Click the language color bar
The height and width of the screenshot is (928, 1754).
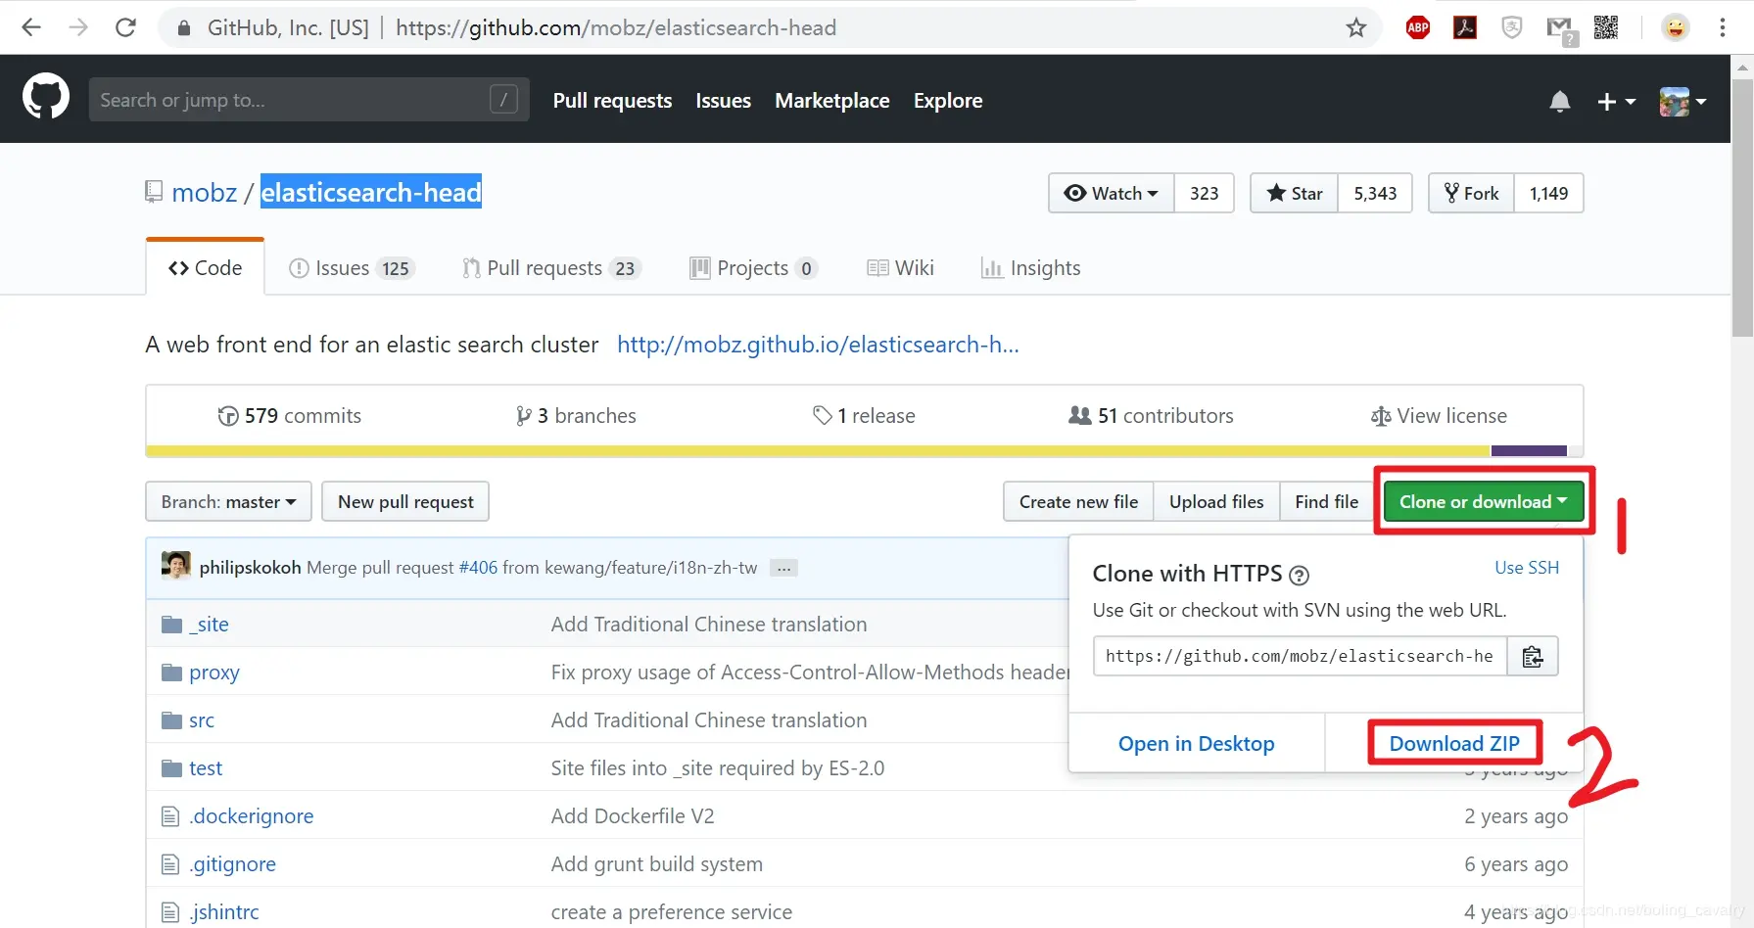point(857,451)
